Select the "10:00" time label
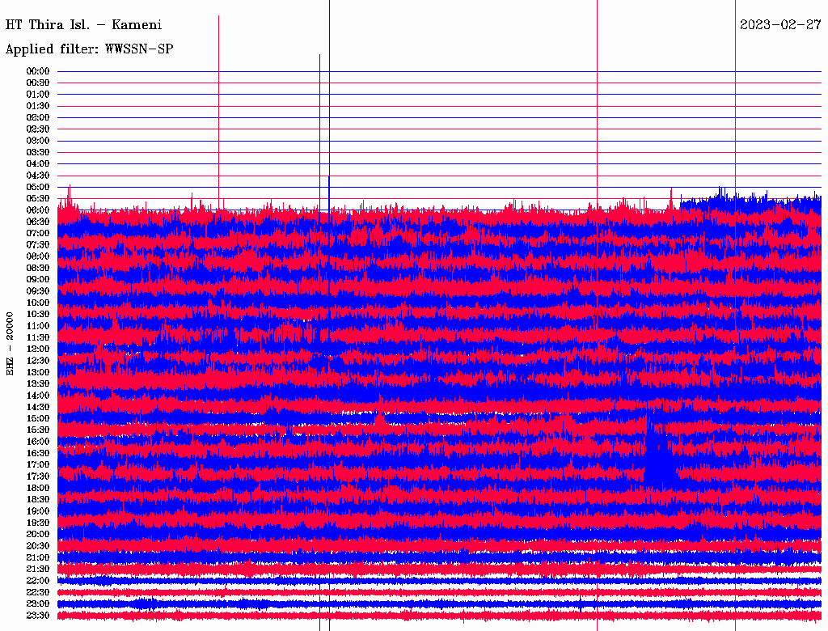 click(x=38, y=303)
